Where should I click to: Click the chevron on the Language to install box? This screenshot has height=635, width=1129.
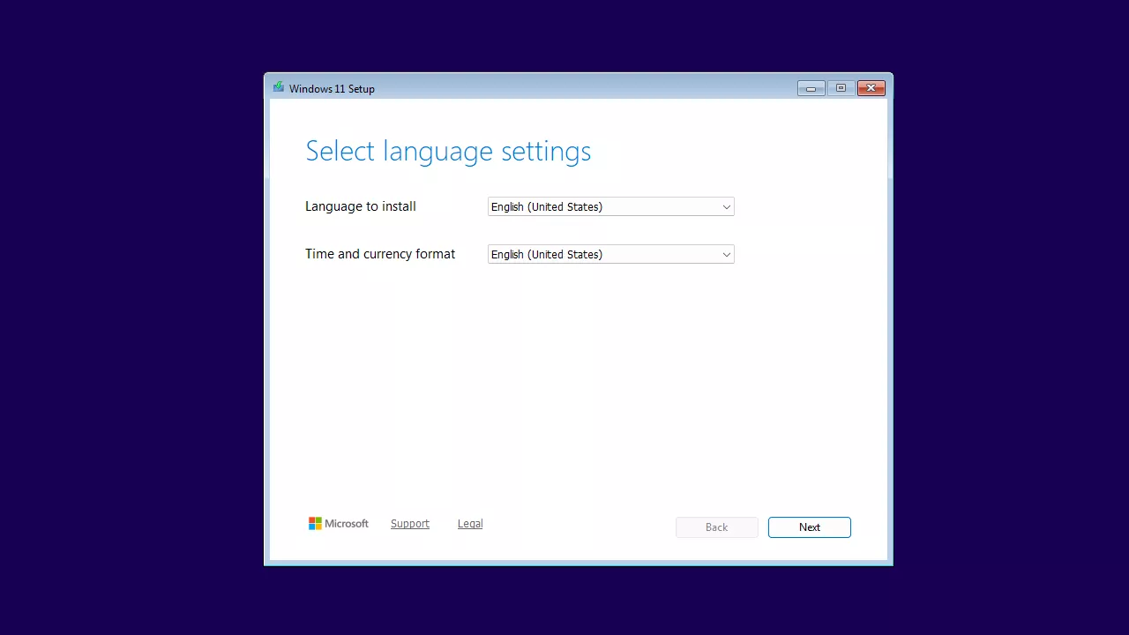(726, 206)
